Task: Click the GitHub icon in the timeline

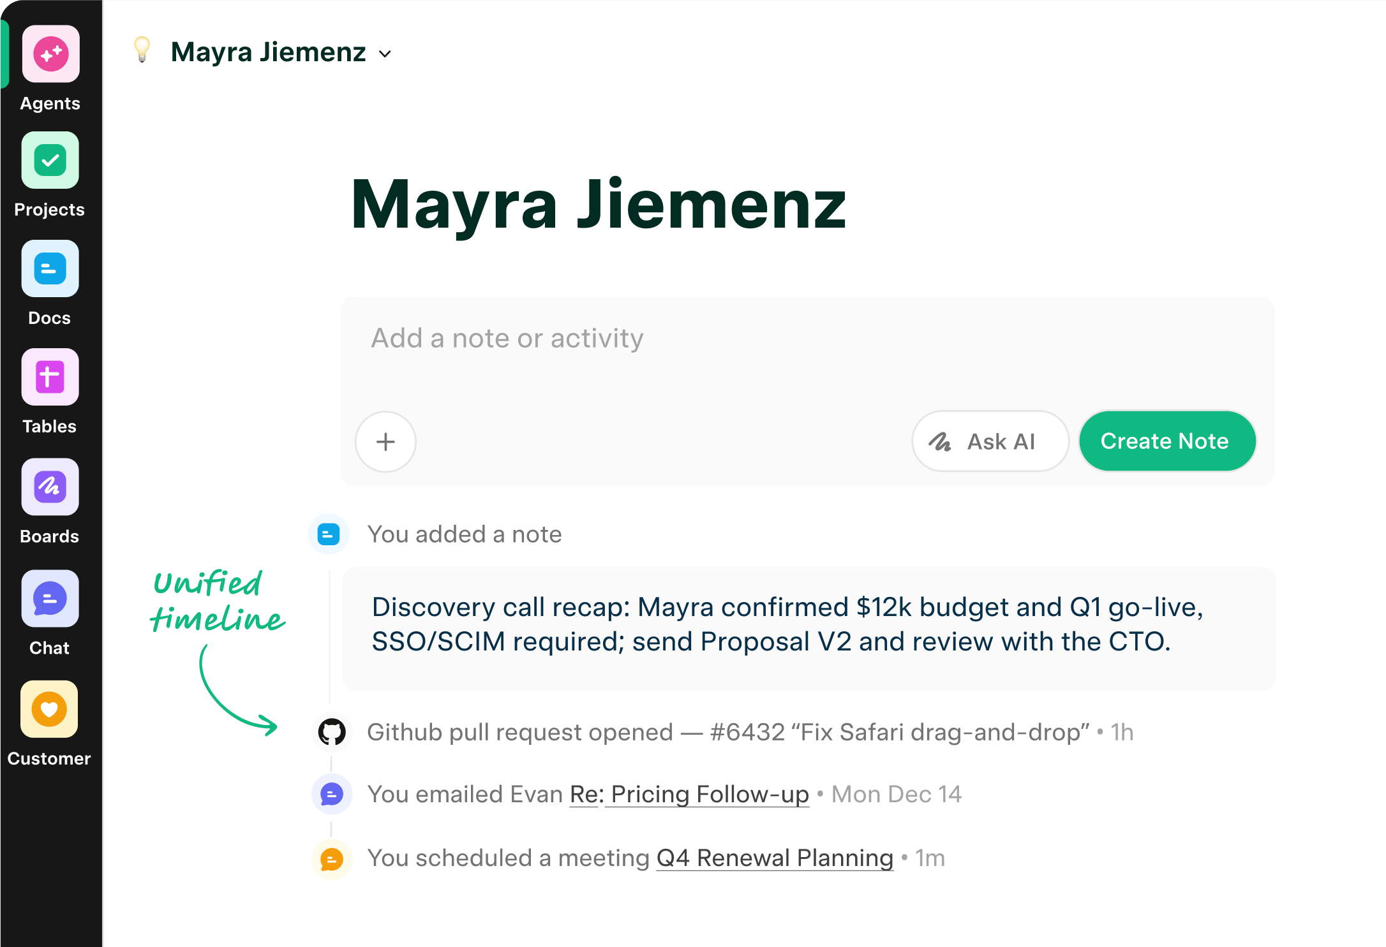Action: 332,732
